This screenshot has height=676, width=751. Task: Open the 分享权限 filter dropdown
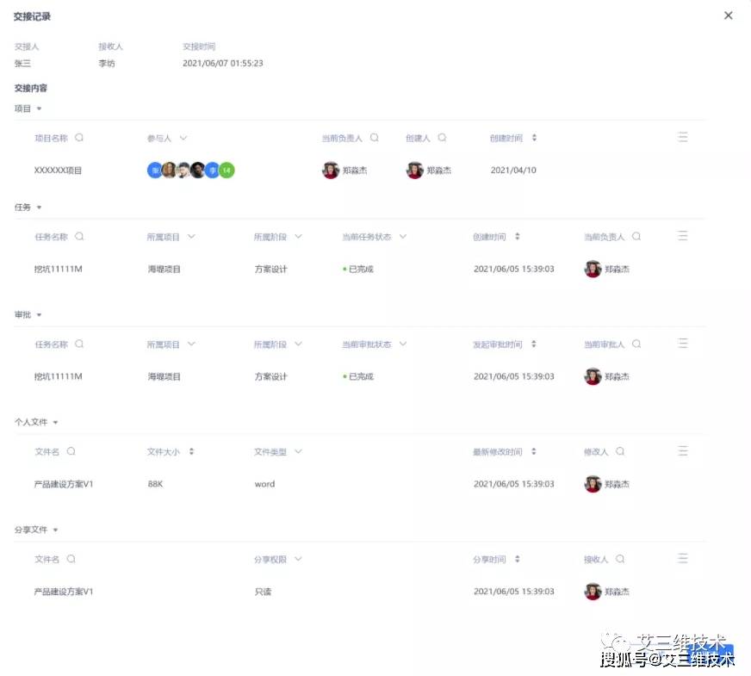298,559
